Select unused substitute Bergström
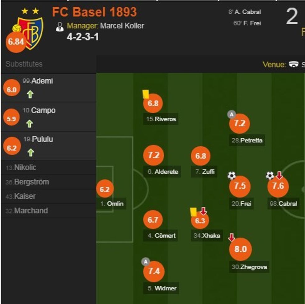The width and height of the screenshot is (305, 304). click(31, 182)
